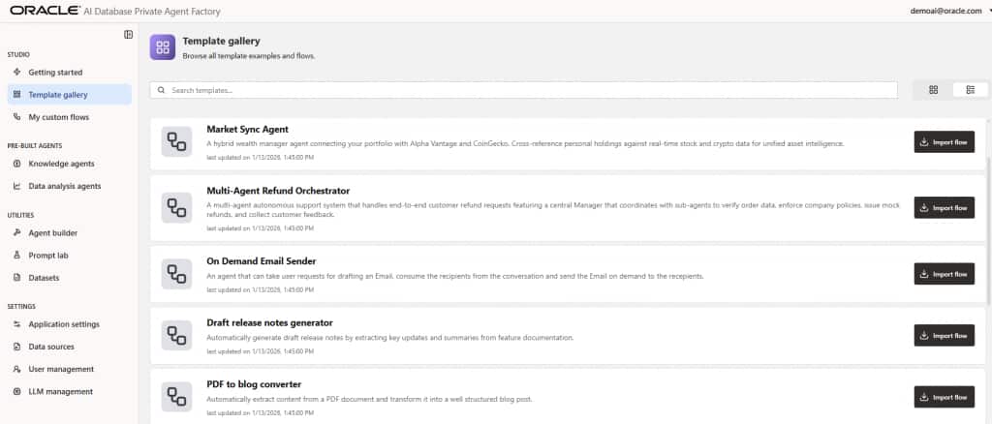Navigate to LLM management settings
The width and height of the screenshot is (992, 424).
click(x=60, y=391)
